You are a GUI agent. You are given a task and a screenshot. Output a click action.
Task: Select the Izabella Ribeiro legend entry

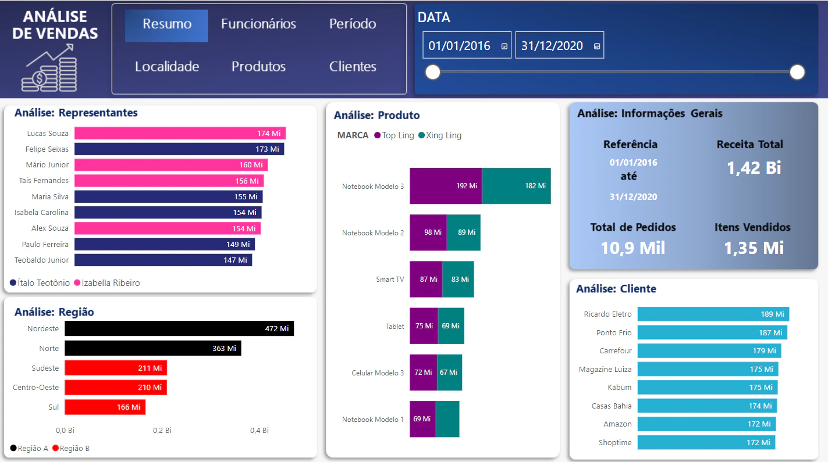coord(106,283)
